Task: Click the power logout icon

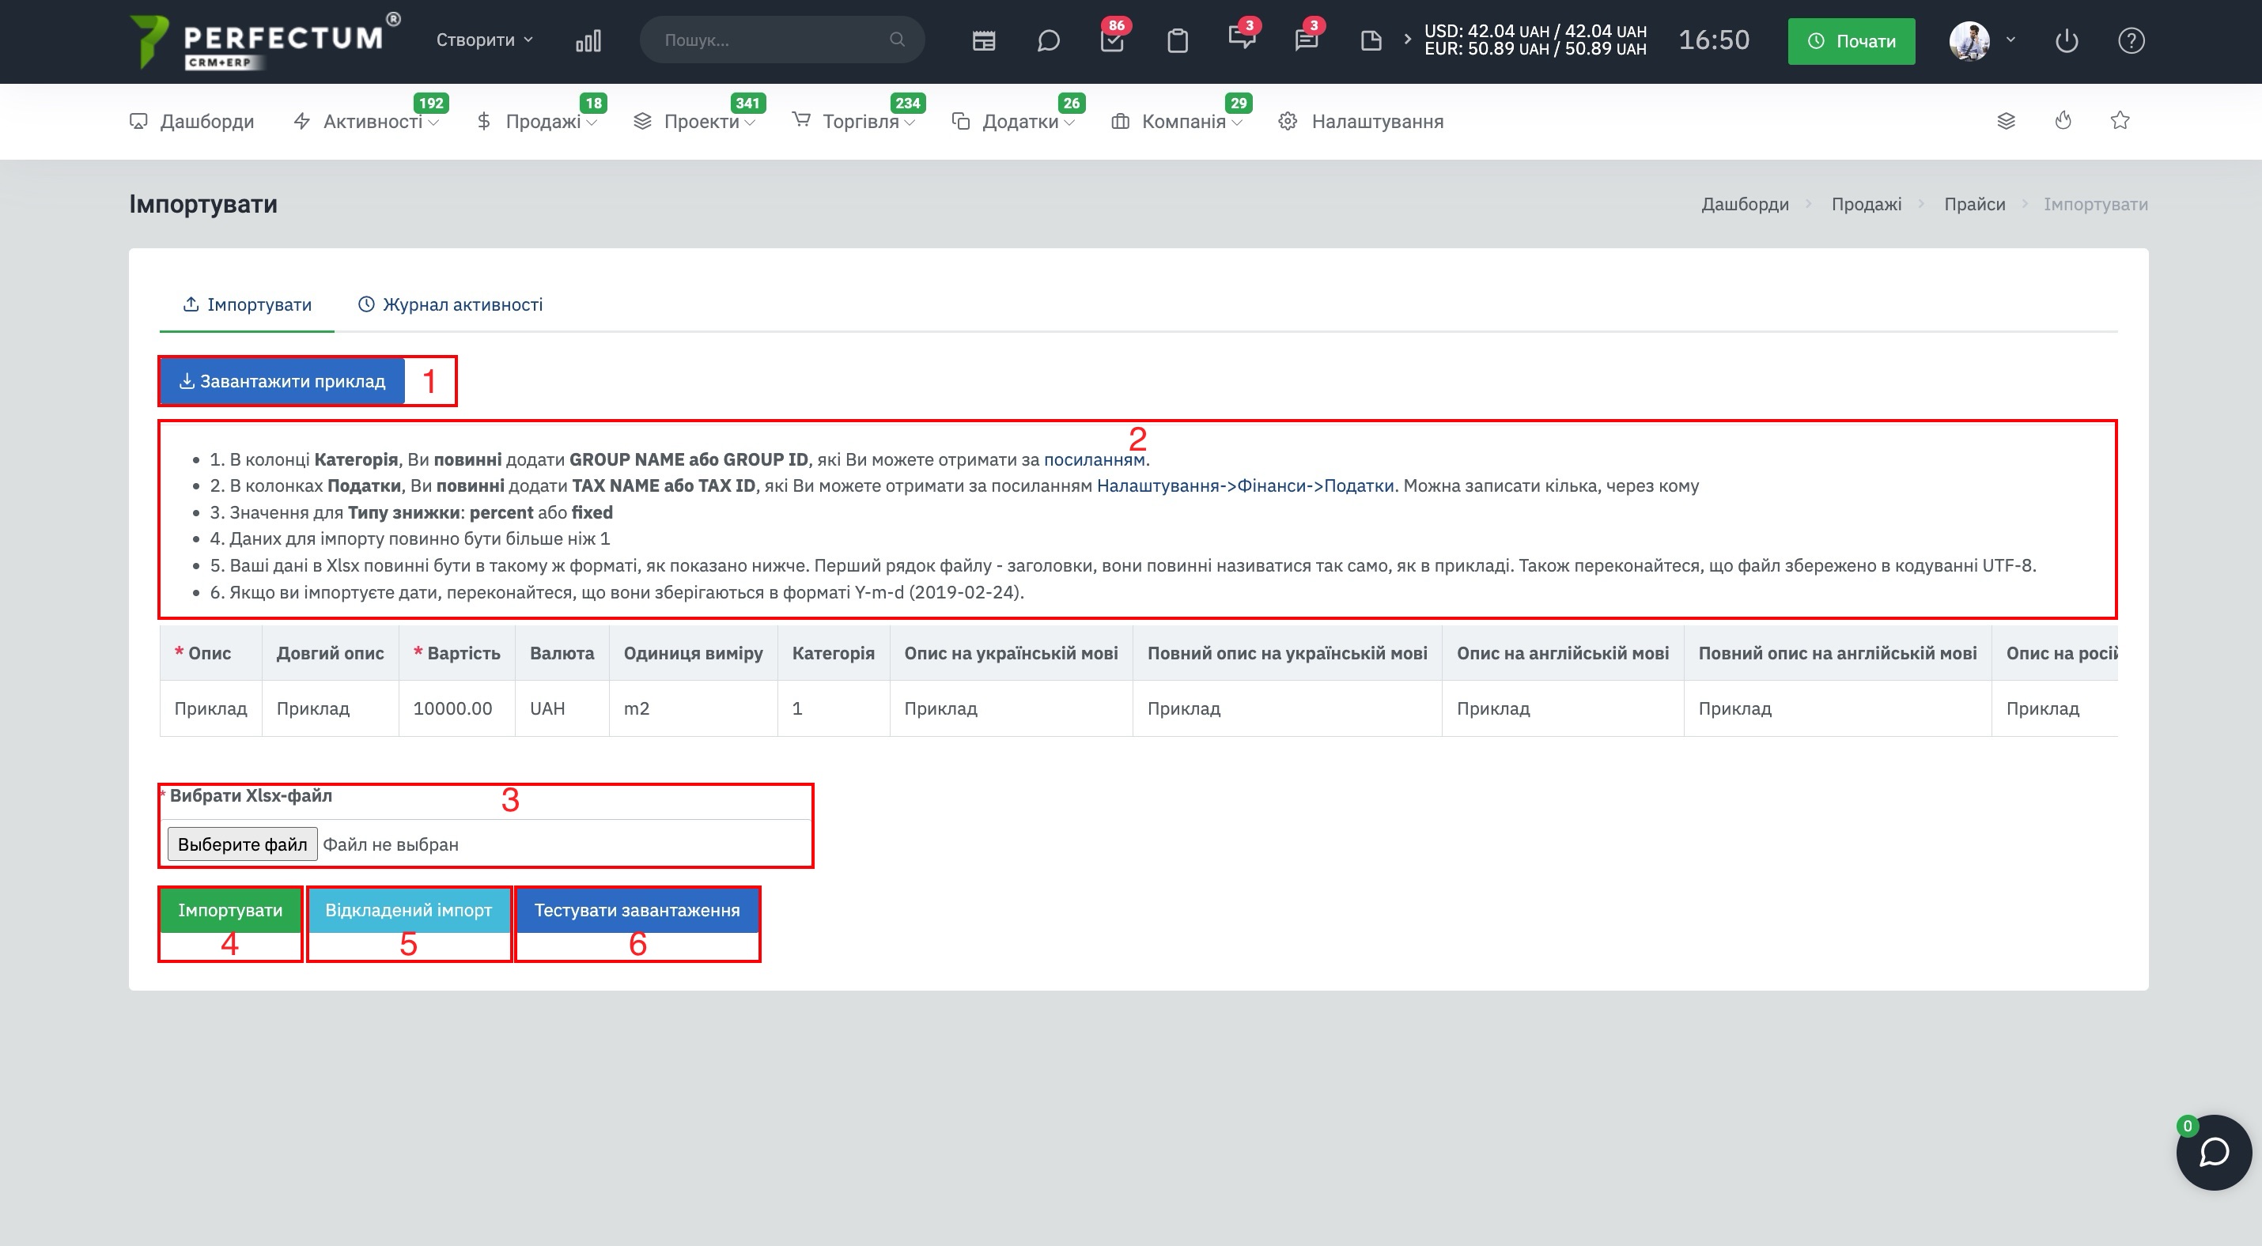Action: pyautogui.click(x=2066, y=40)
